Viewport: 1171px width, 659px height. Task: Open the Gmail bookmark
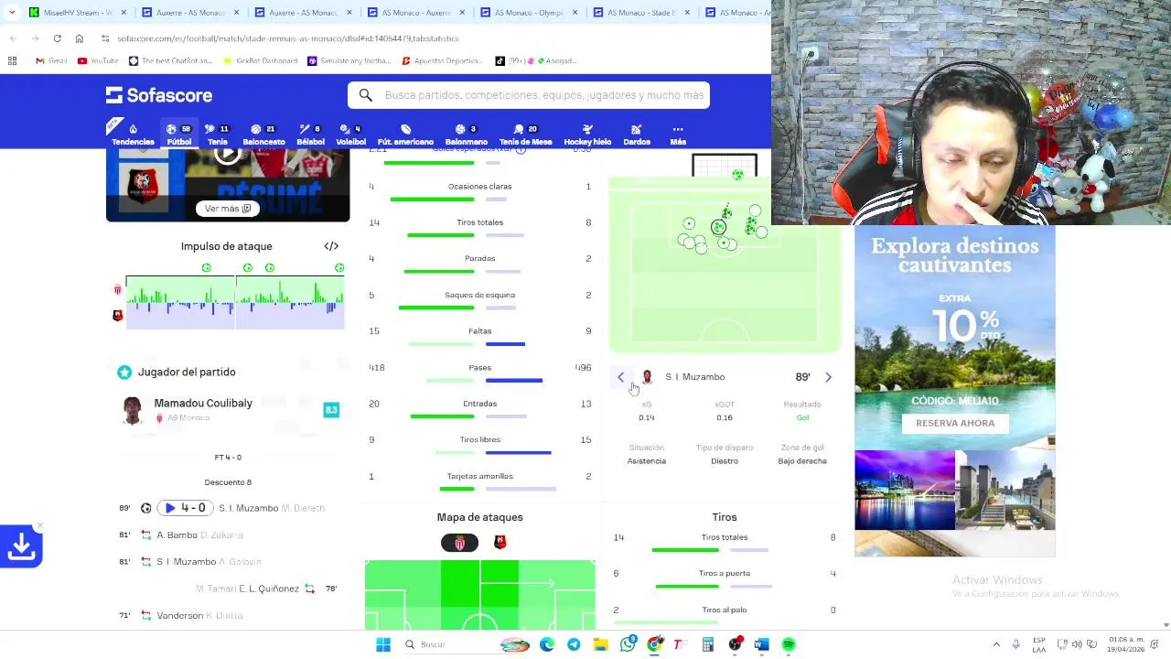[50, 60]
